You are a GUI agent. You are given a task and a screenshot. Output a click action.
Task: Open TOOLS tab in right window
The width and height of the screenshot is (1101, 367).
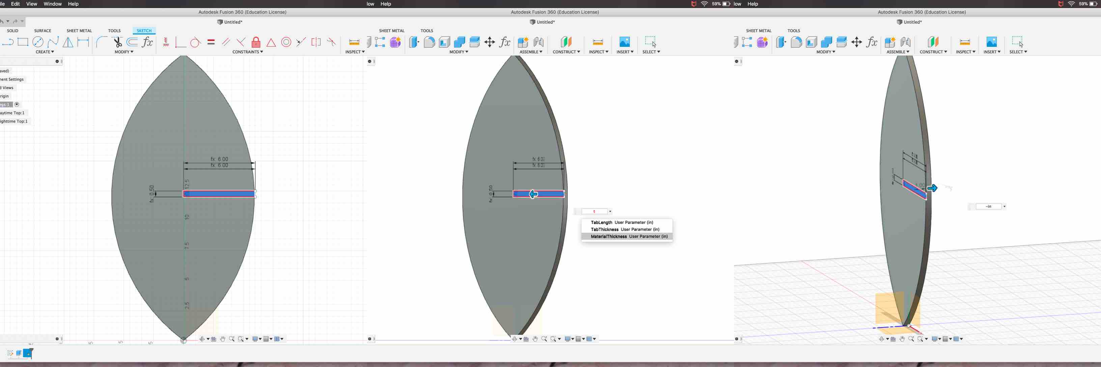(x=794, y=31)
